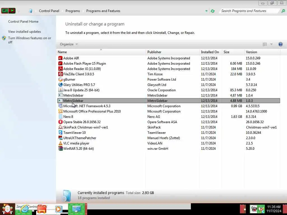This screenshot has height=215, width=287.
Task: Open the address bar history dropdown arrow
Action: pos(206,11)
